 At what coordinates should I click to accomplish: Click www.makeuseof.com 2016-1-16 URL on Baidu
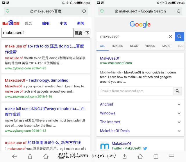pos(28,96)
